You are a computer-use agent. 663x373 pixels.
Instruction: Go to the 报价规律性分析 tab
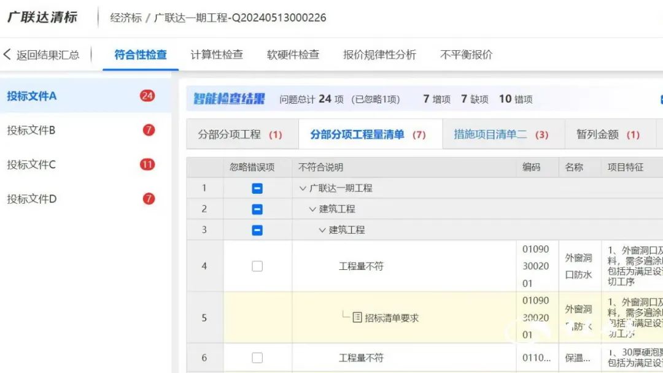pos(380,55)
